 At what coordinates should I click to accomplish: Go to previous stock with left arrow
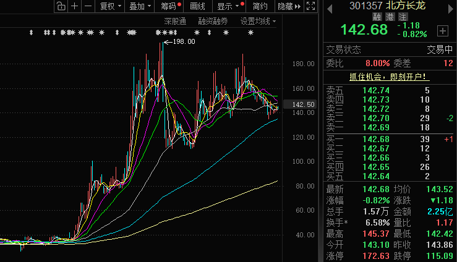tap(328, 6)
